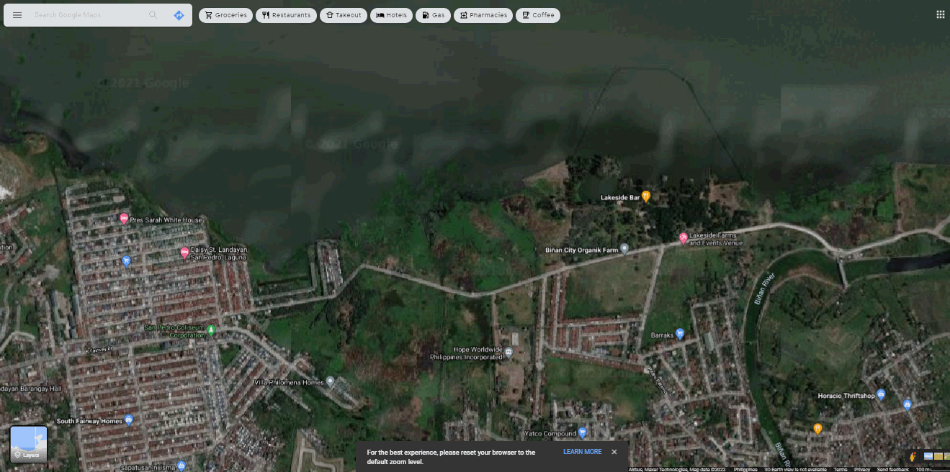The width and height of the screenshot is (950, 472).
Task: Open the hamburger menu in Google Maps
Action: click(17, 15)
